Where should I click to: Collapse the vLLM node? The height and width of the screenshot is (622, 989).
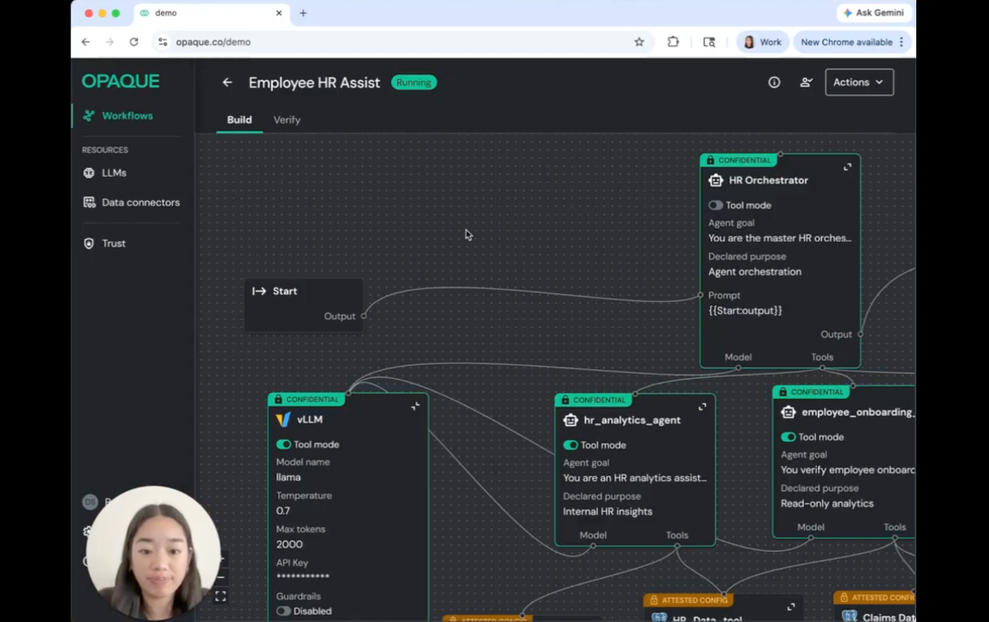(x=415, y=406)
